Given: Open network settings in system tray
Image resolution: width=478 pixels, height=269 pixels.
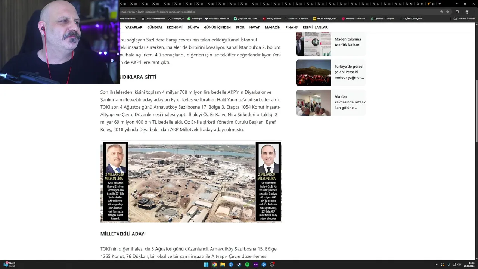Looking at the screenshot, I should coord(454,265).
